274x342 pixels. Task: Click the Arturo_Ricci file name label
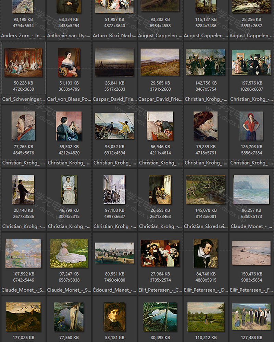pyautogui.click(x=114, y=36)
